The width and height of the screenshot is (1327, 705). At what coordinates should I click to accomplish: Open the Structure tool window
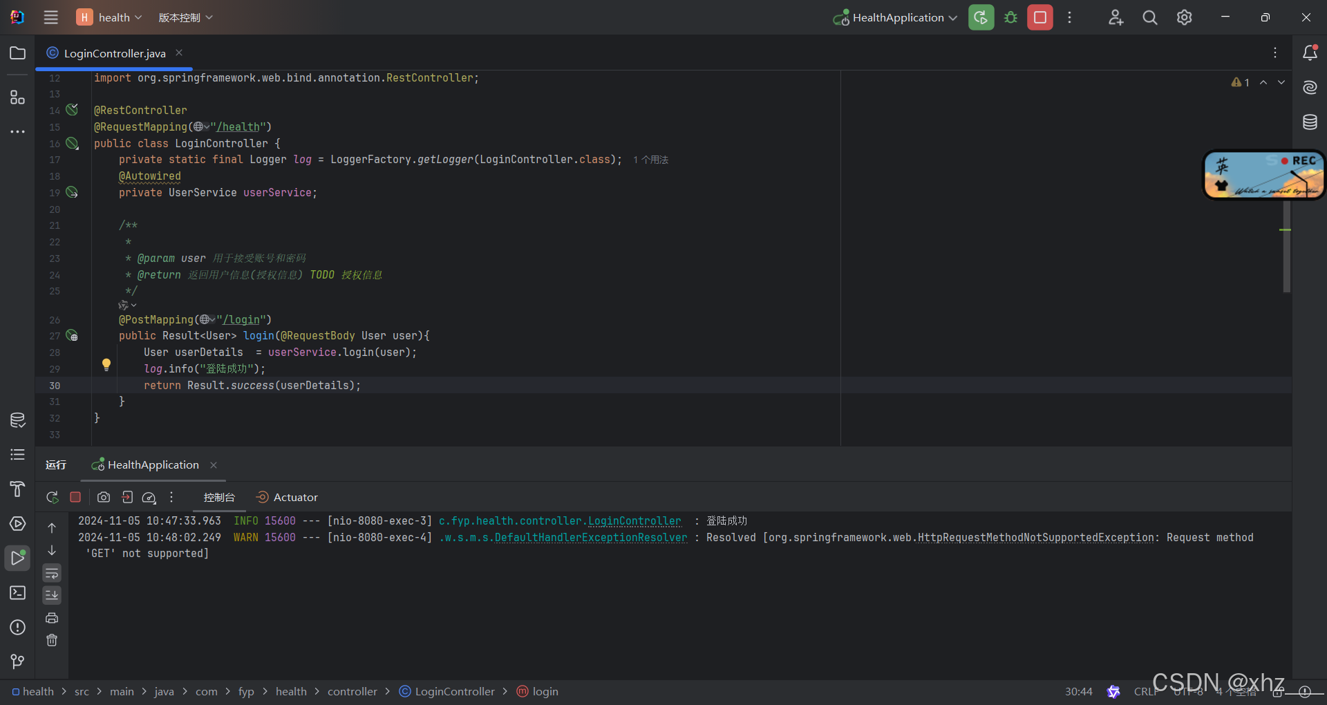click(18, 97)
